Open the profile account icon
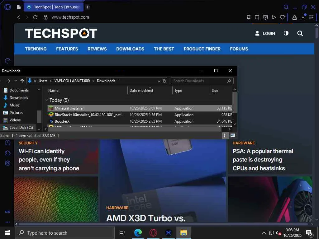 point(294,17)
